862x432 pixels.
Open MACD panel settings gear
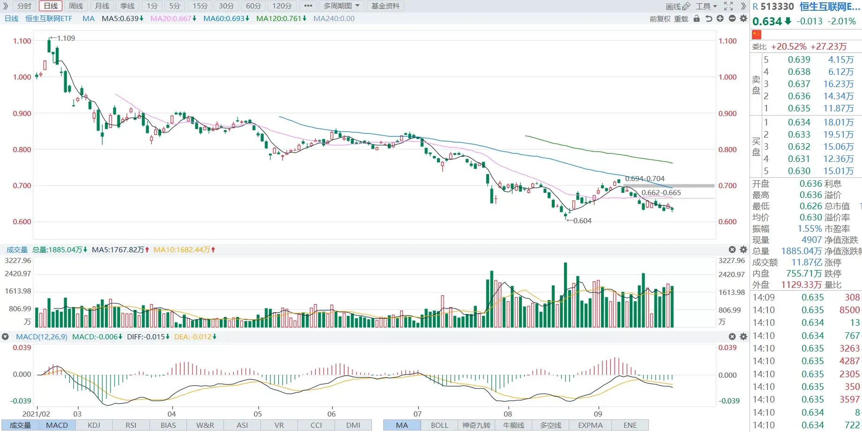(743, 337)
